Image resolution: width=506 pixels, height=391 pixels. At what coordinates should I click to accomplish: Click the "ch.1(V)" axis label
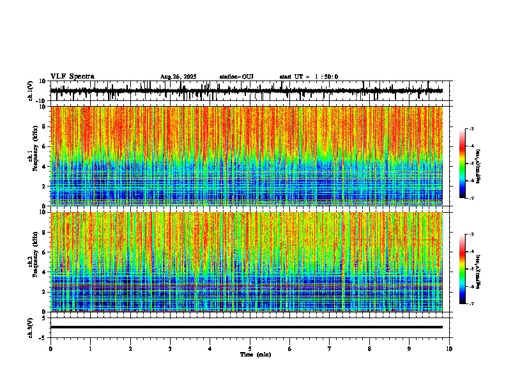point(31,91)
